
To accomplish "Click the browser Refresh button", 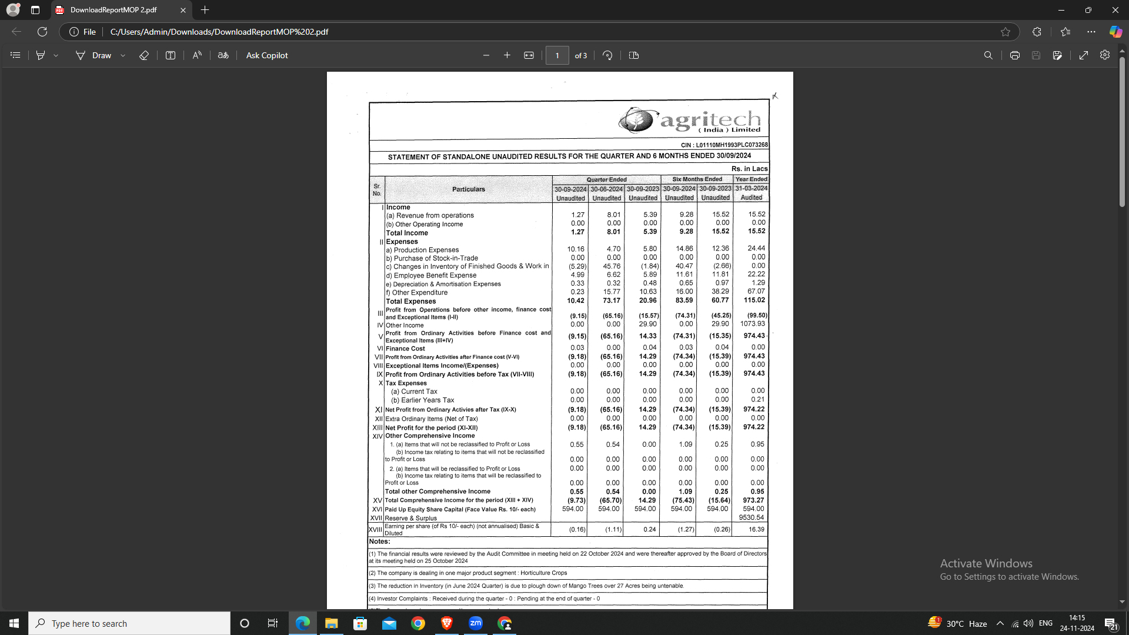I will [x=42, y=32].
